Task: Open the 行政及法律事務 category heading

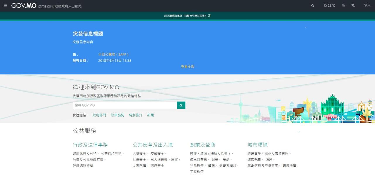Action: (90, 145)
